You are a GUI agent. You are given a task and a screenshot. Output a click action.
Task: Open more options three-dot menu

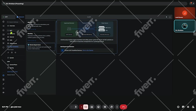point(117,107)
